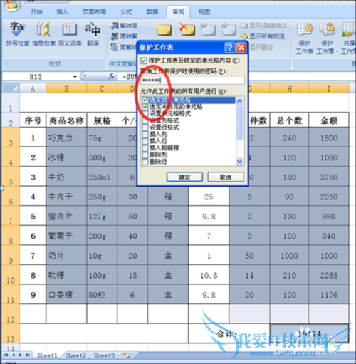
Task: Switch to the 视图 ribbon tab
Action: point(204,11)
